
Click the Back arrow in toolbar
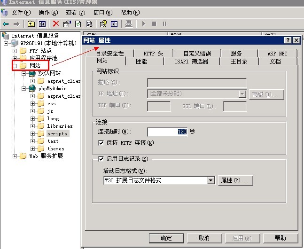6,23
